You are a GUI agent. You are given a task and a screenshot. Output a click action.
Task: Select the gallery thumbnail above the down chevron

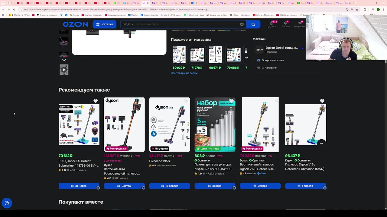tap(64, 54)
